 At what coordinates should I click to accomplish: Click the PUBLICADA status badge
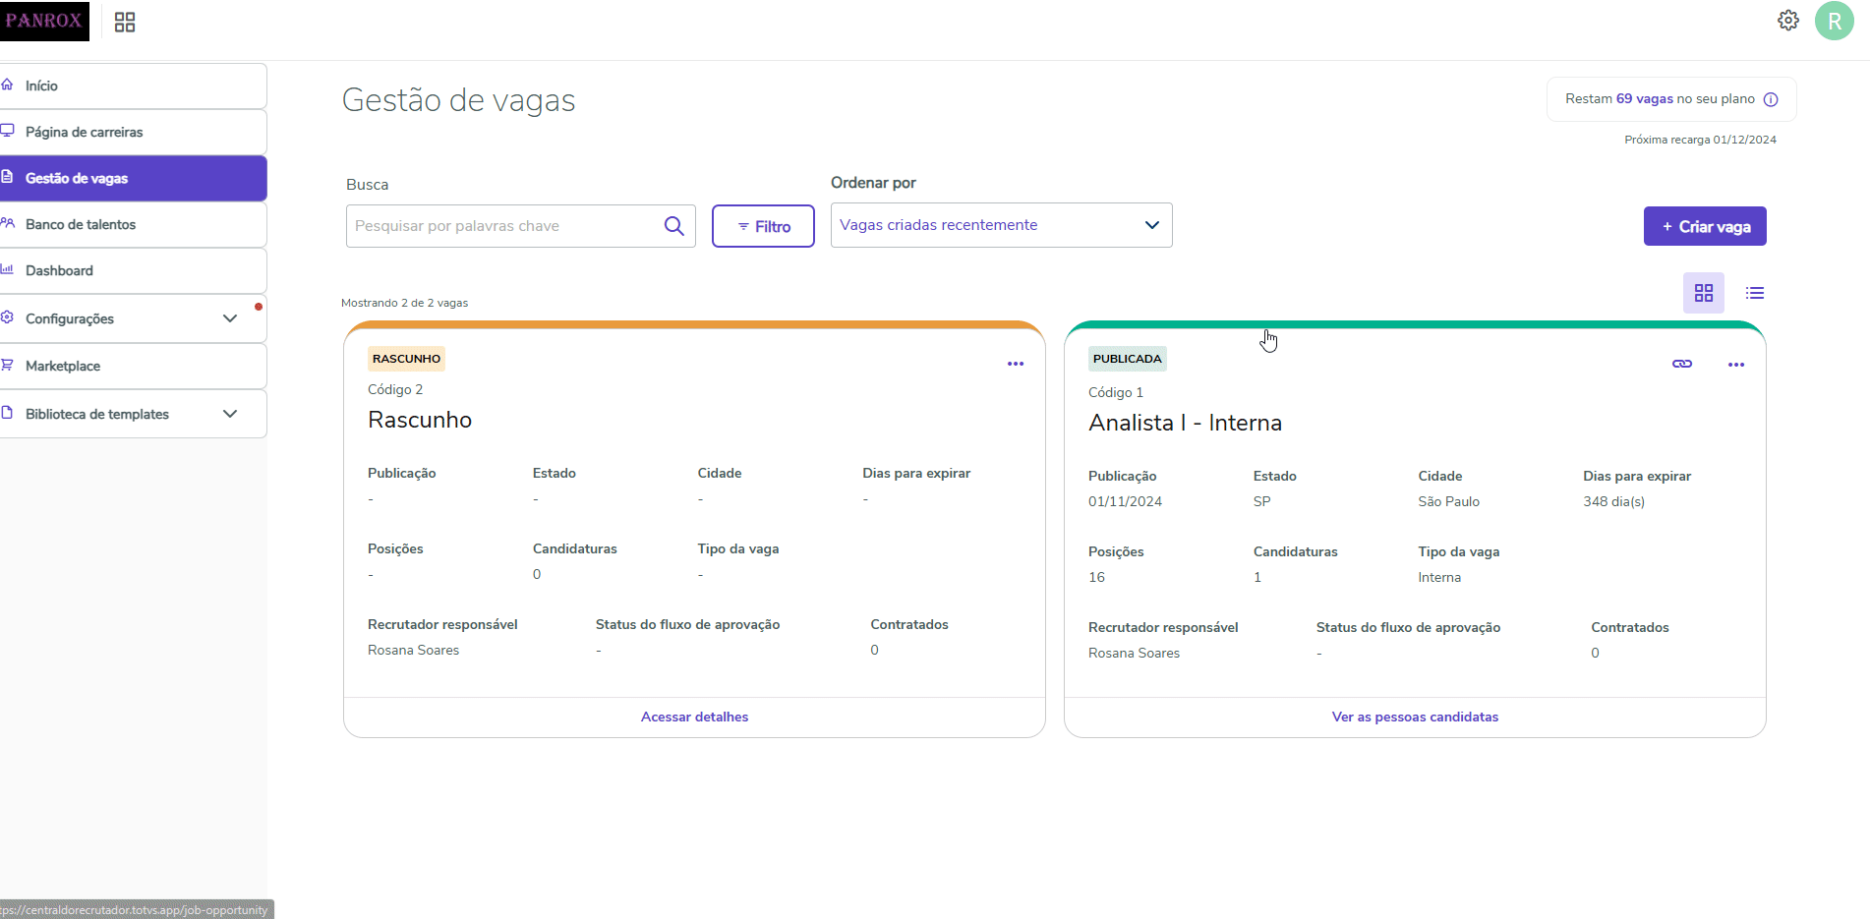pyautogui.click(x=1127, y=359)
